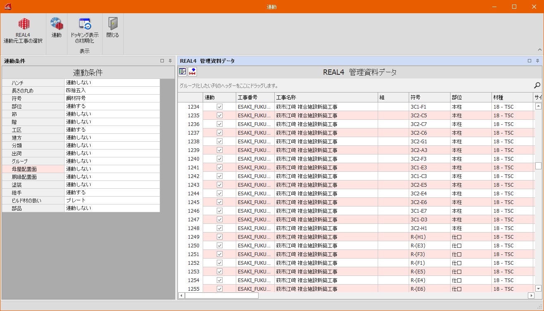
Task: Sort by 連動 column header
Action: pos(219,97)
